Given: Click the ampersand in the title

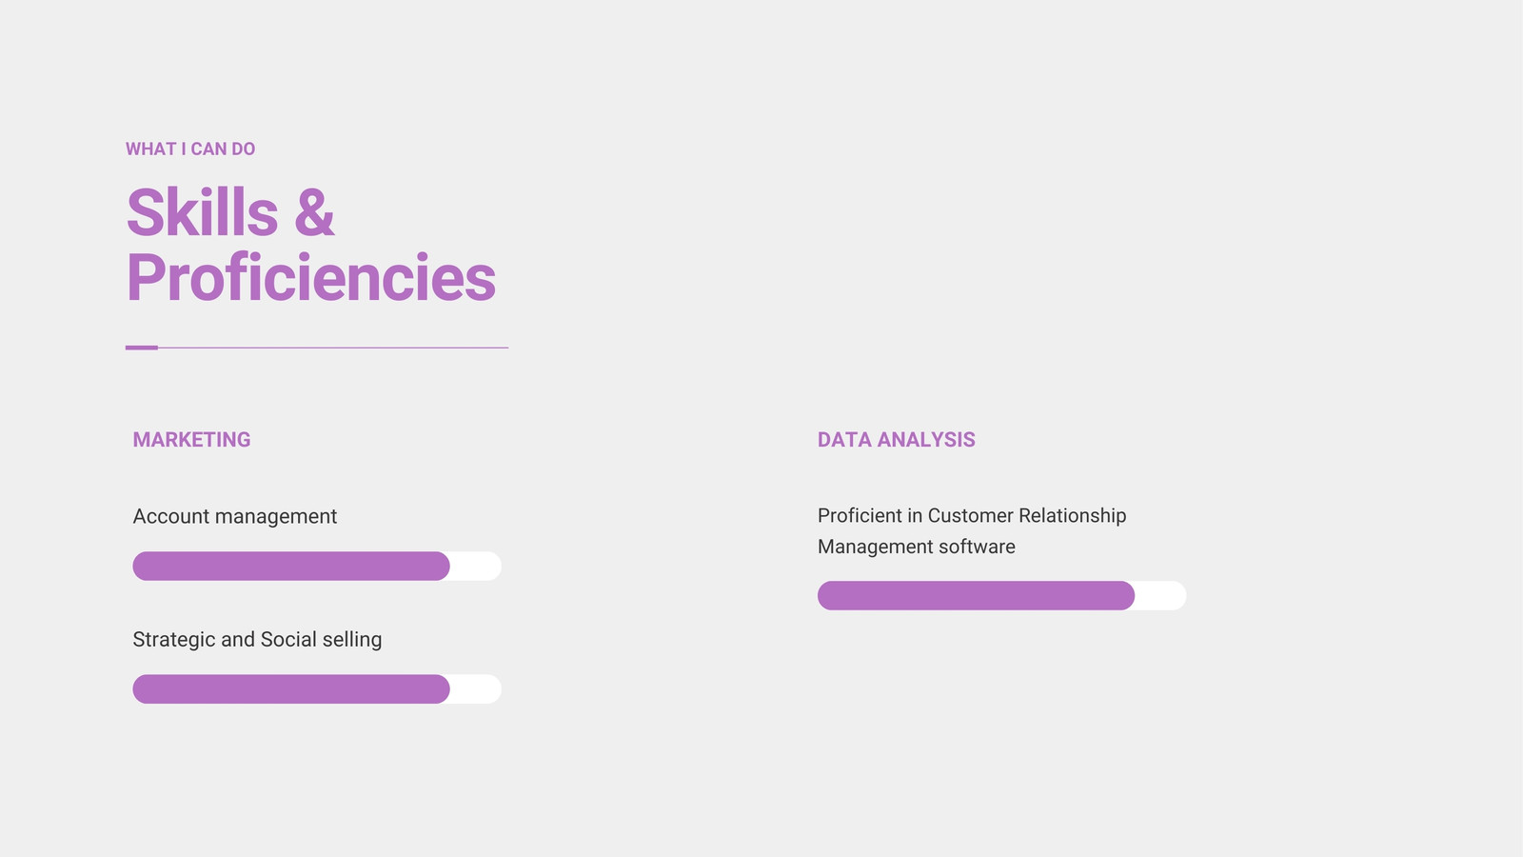Looking at the screenshot, I should pyautogui.click(x=314, y=212).
